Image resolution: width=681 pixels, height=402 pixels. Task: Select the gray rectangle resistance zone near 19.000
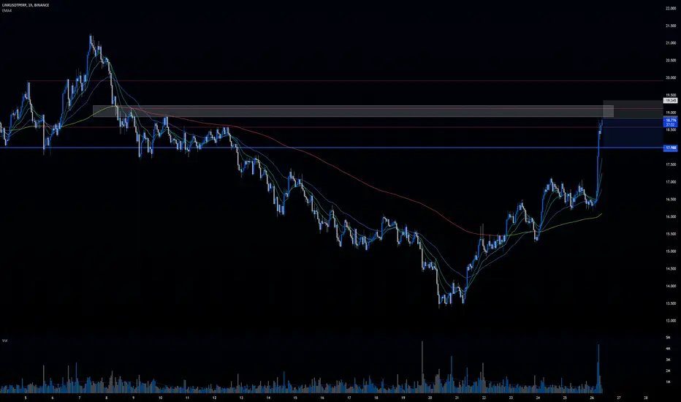coord(353,111)
